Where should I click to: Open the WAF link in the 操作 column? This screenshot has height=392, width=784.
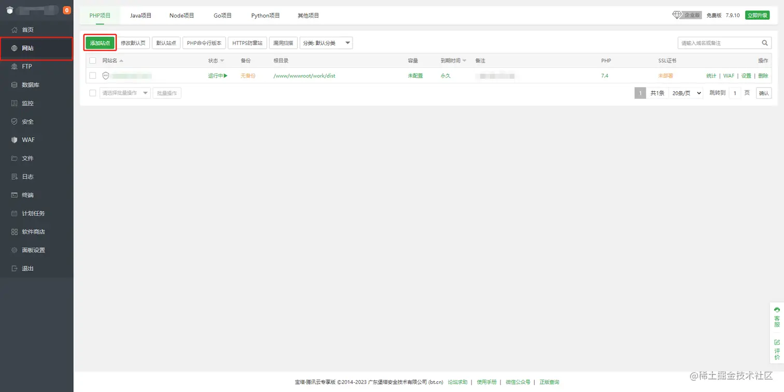pyautogui.click(x=729, y=76)
